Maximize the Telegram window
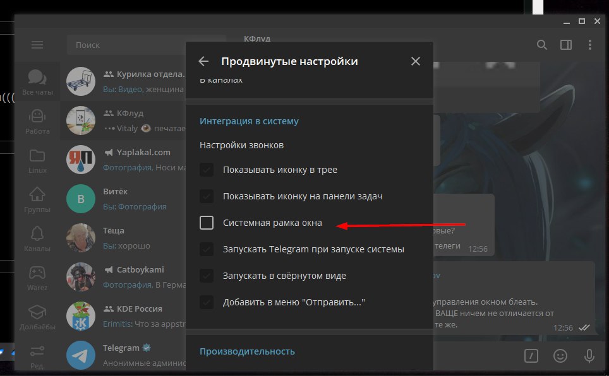 (582, 21)
